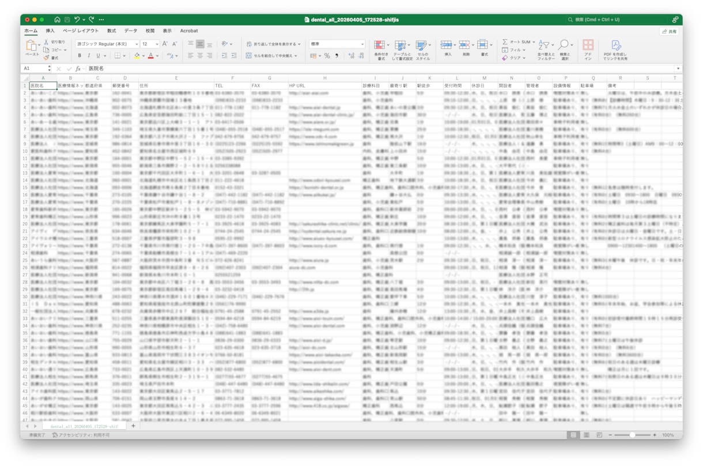Open the more commands ellipsis in title bar
This screenshot has height=466, width=703.
[101, 20]
